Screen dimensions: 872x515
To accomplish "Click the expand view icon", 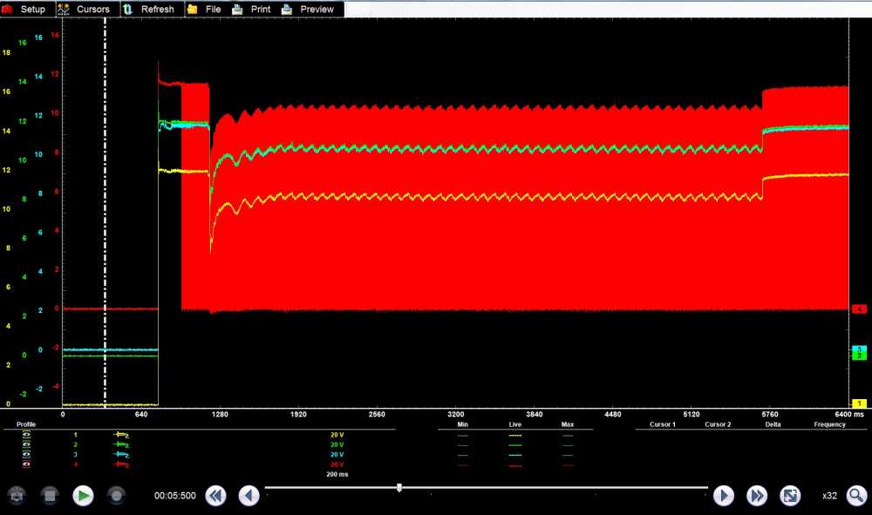I will tap(790, 496).
